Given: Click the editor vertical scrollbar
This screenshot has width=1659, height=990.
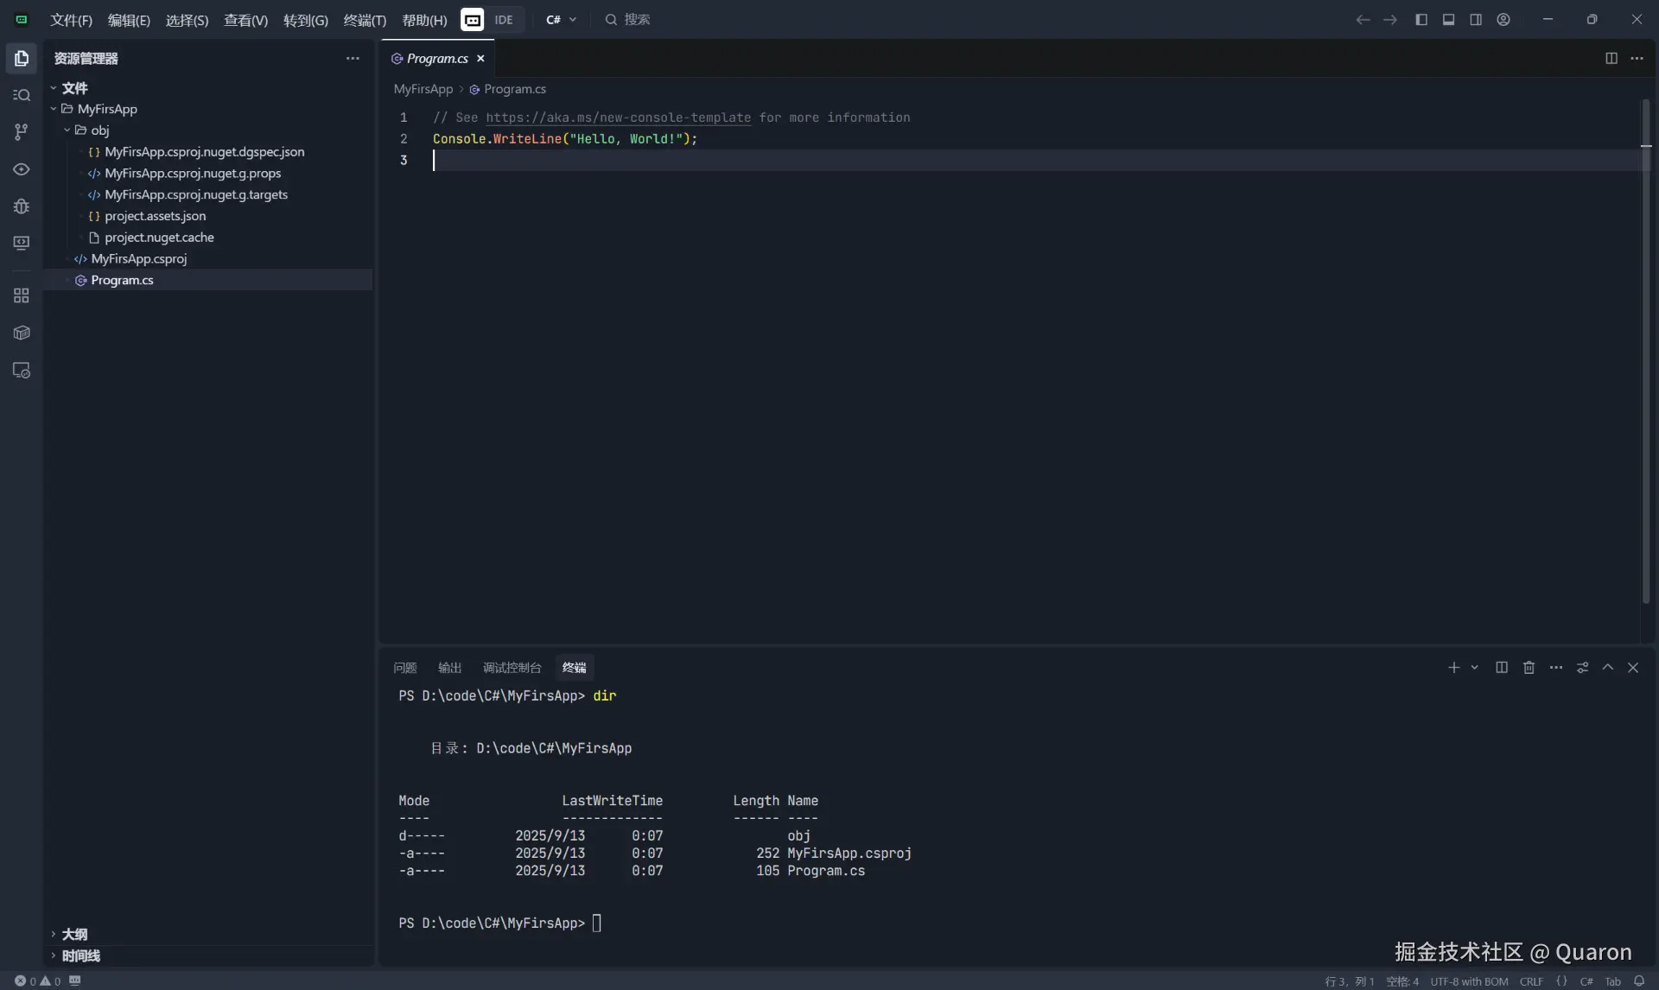Looking at the screenshot, I should tap(1646, 346).
